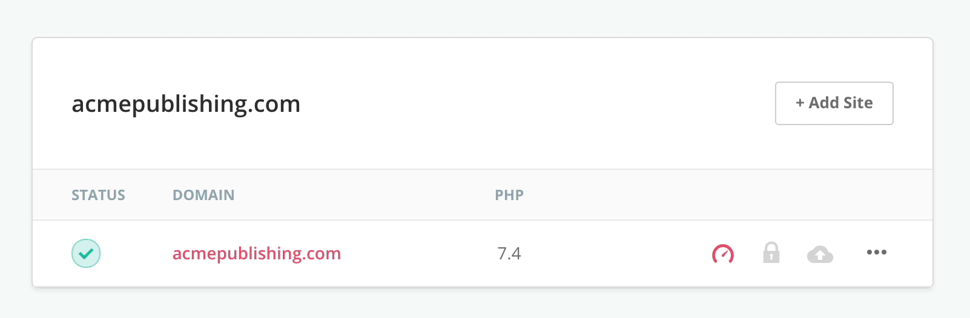The height and width of the screenshot is (318, 970).
Task: Open the three-dot more actions menu
Action: 876,252
